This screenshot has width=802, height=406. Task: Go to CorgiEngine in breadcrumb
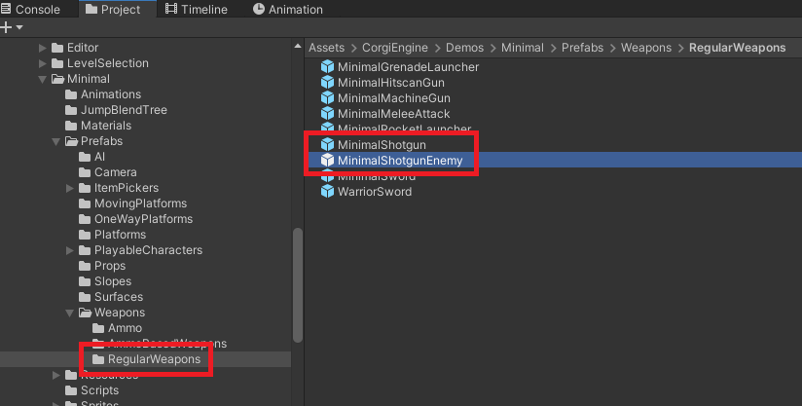[395, 48]
